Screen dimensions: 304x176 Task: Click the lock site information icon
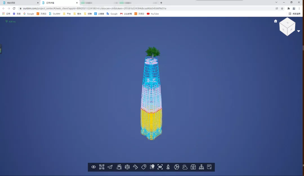21,8
